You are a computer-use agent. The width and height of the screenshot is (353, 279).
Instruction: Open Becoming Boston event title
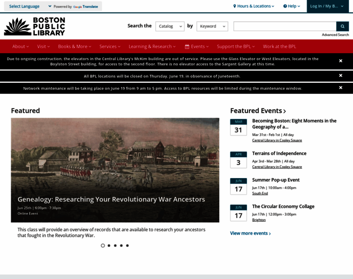[x=294, y=124]
